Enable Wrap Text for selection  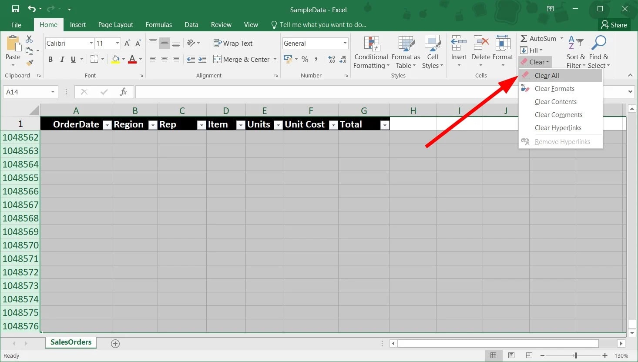[x=233, y=43]
